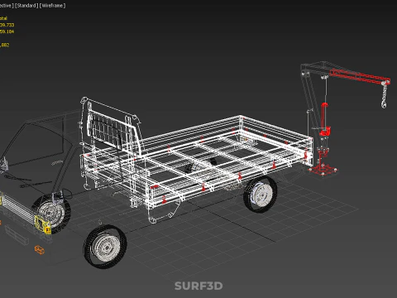Select the detached front wheel on the grid
The image size is (397, 298).
[105, 247]
